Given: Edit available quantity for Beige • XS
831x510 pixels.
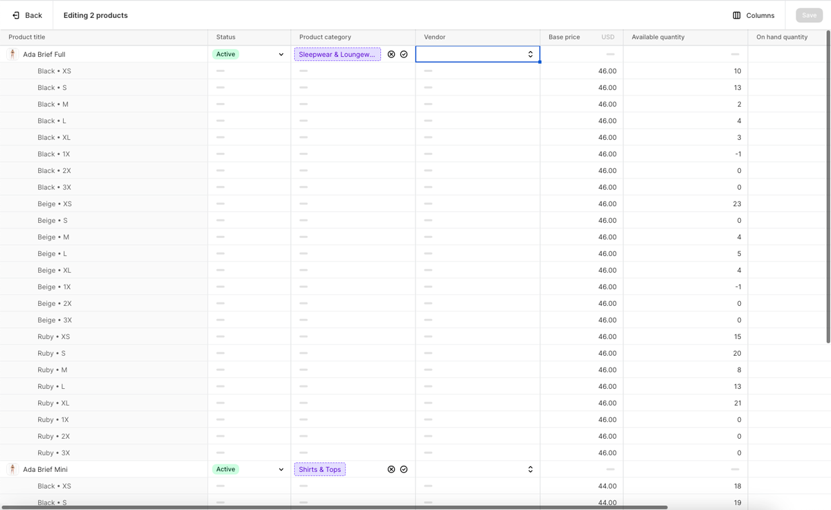Looking at the screenshot, I should [686, 204].
